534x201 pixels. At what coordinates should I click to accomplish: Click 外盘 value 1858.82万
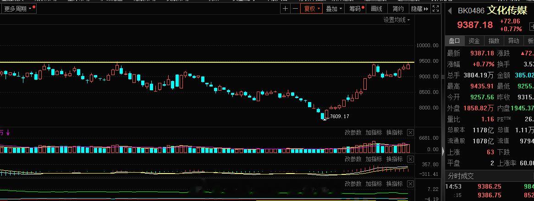(479, 108)
